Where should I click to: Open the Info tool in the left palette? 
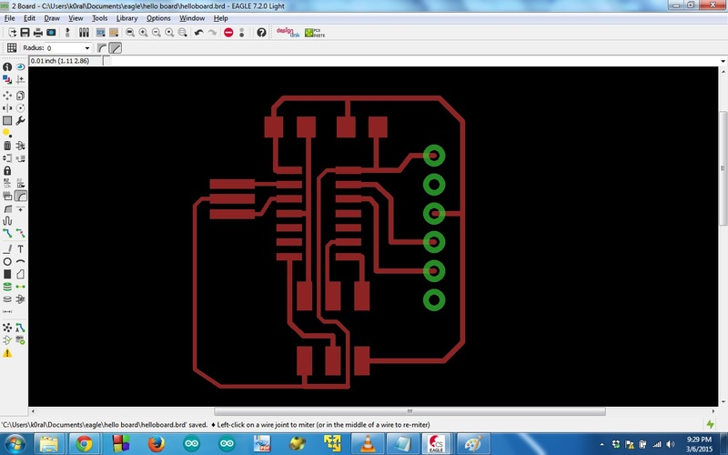pyautogui.click(x=7, y=66)
